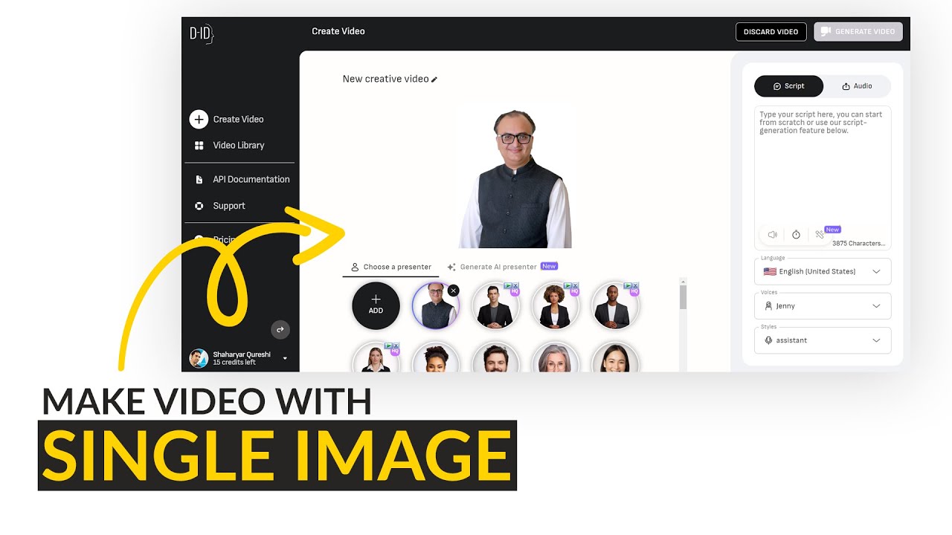Click the API Documentation file icon

tap(199, 179)
